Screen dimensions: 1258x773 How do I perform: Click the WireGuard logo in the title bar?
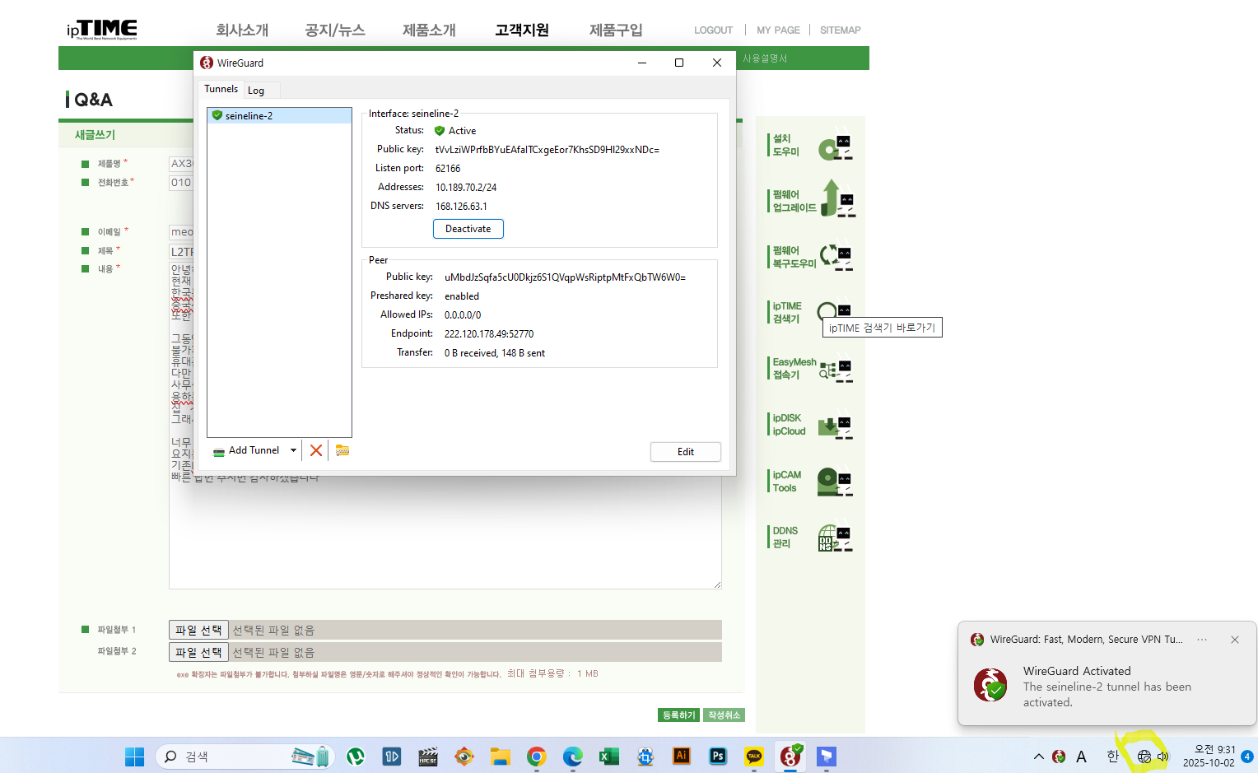coord(207,63)
